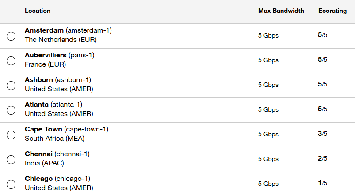Select the Amsterdam location radio button
The height and width of the screenshot is (195, 355).
click(11, 36)
